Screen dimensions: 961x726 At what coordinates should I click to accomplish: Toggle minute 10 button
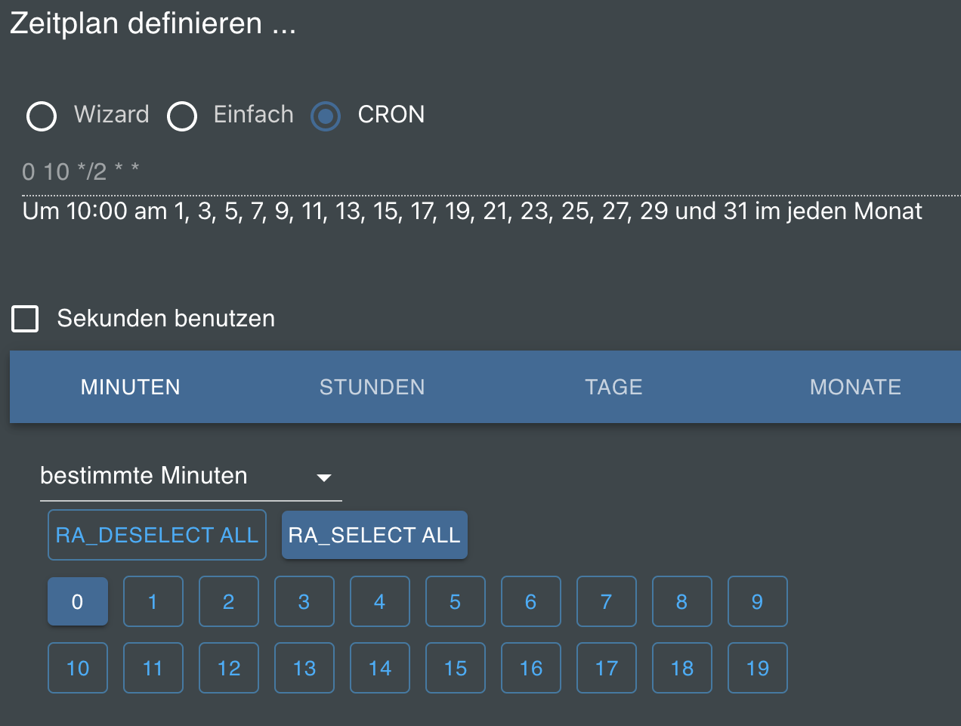78,668
